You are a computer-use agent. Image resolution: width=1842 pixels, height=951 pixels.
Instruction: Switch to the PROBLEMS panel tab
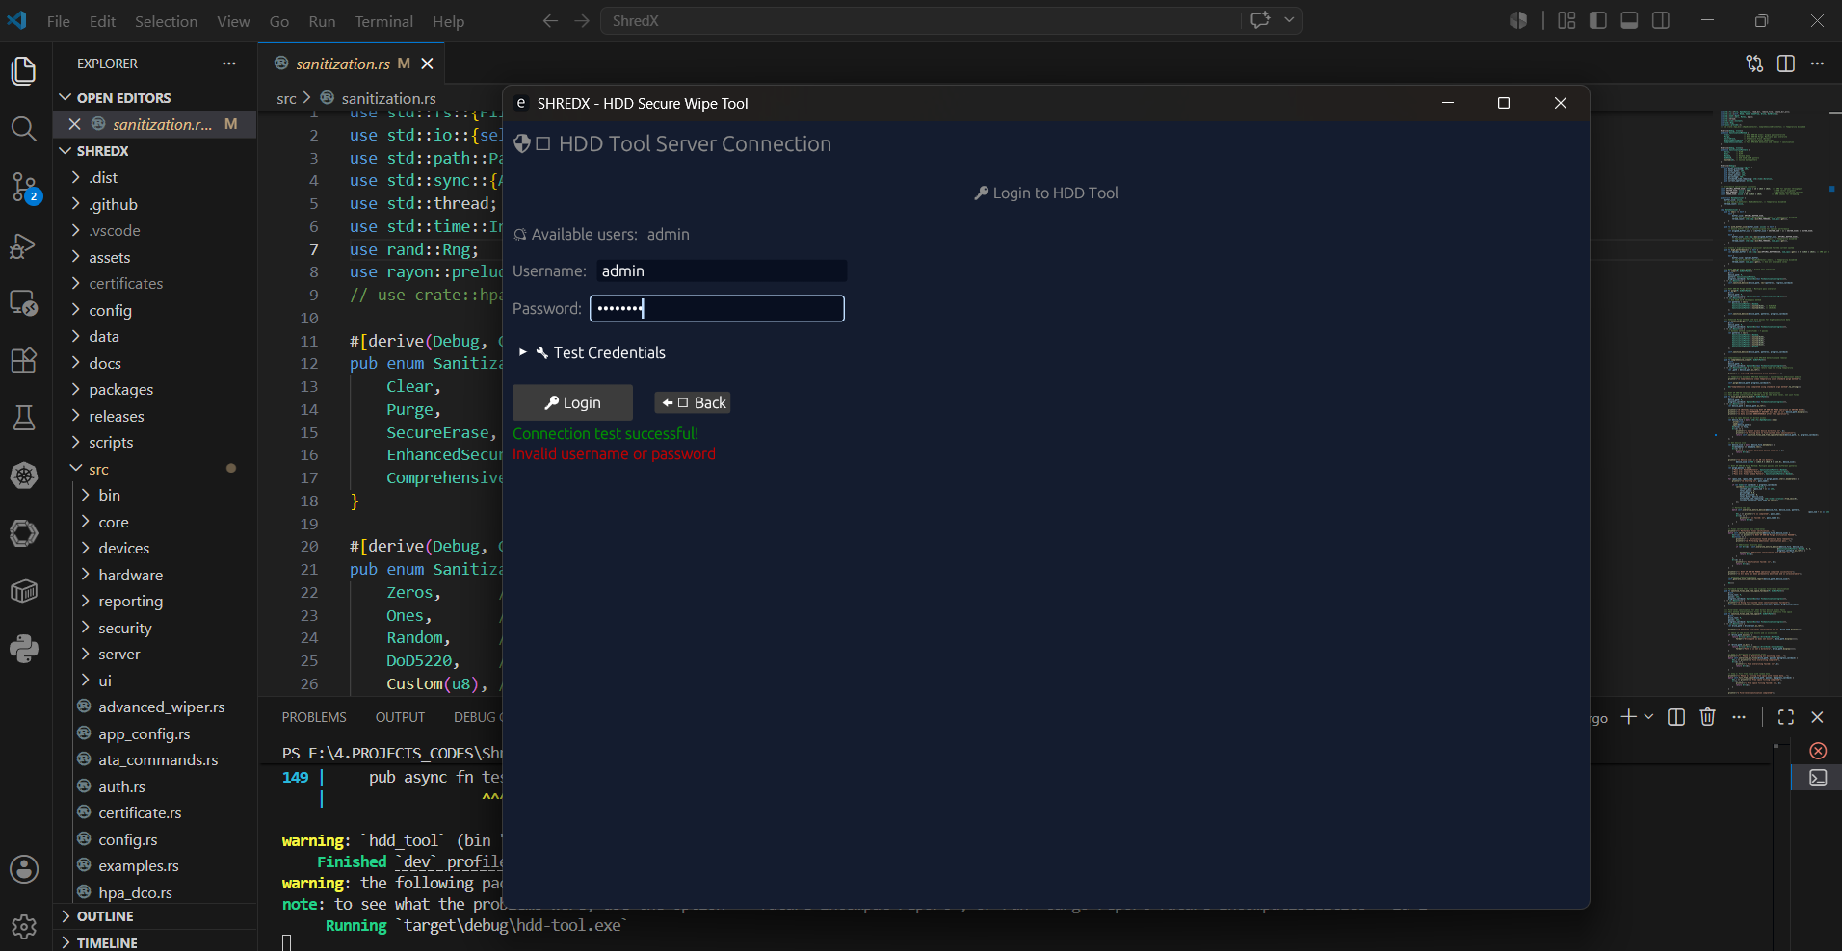click(x=314, y=717)
